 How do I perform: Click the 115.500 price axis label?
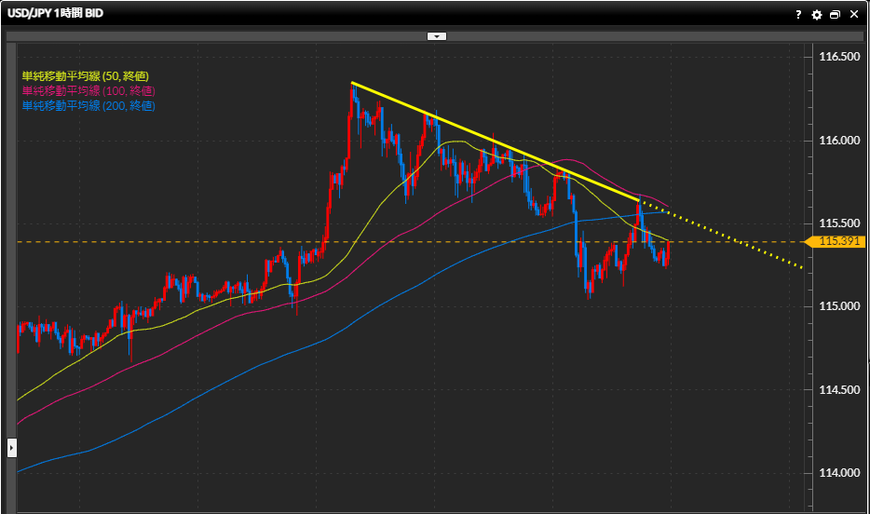point(838,223)
